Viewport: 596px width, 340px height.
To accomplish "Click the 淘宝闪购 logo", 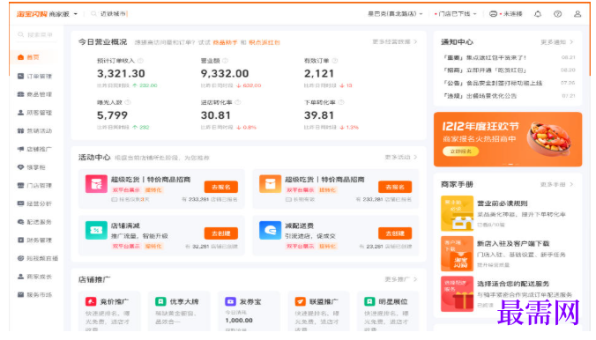I will 32,14.
